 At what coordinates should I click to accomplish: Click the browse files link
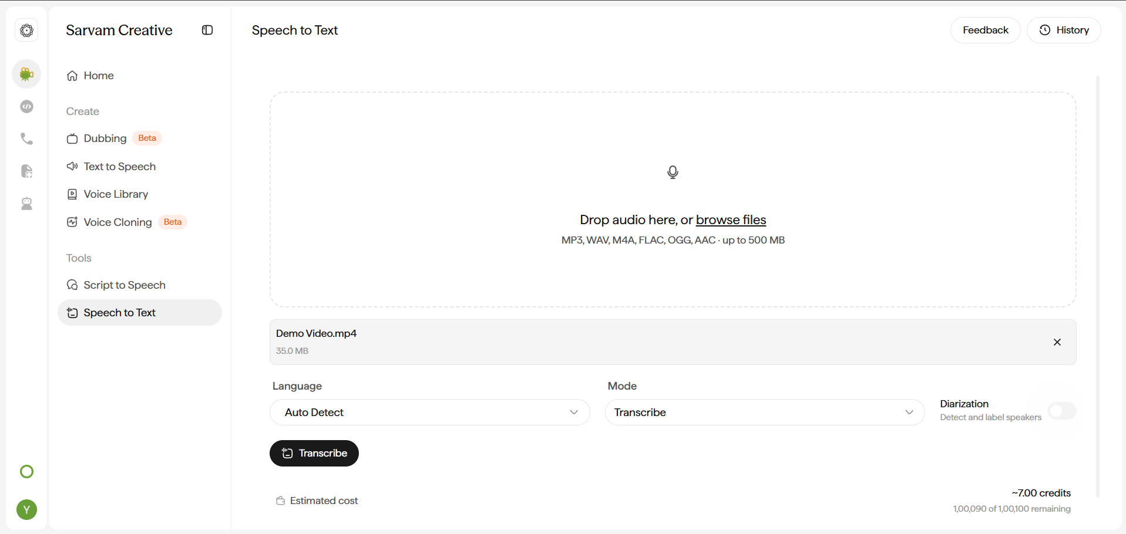coord(731,220)
